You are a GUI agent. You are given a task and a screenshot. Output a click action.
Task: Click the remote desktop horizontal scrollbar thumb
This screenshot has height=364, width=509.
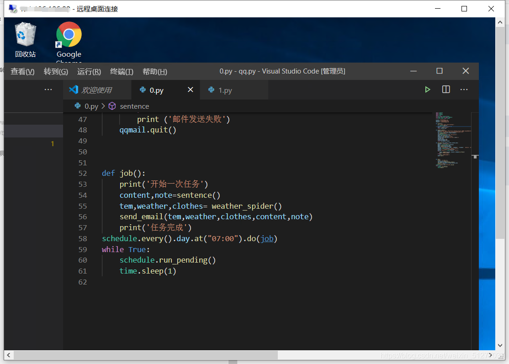click(145, 355)
